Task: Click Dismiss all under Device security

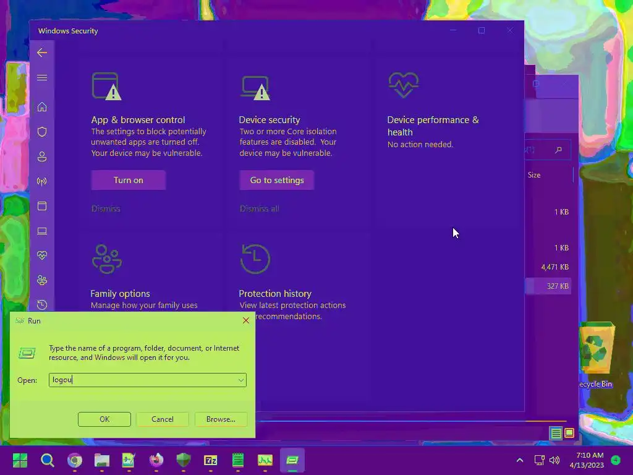Action: 259,208
